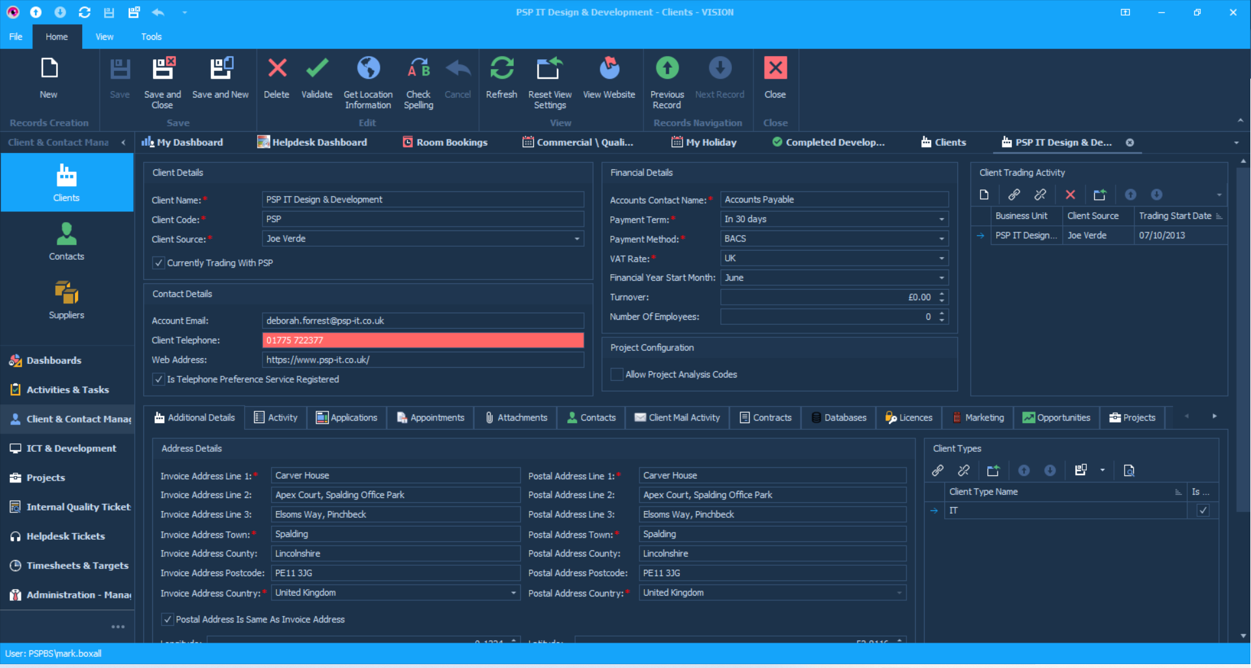Open Contacts in the sidebar

pyautogui.click(x=66, y=242)
